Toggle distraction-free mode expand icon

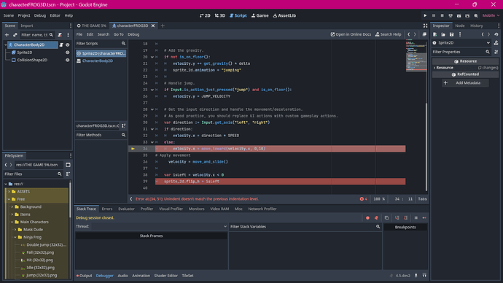(426, 26)
